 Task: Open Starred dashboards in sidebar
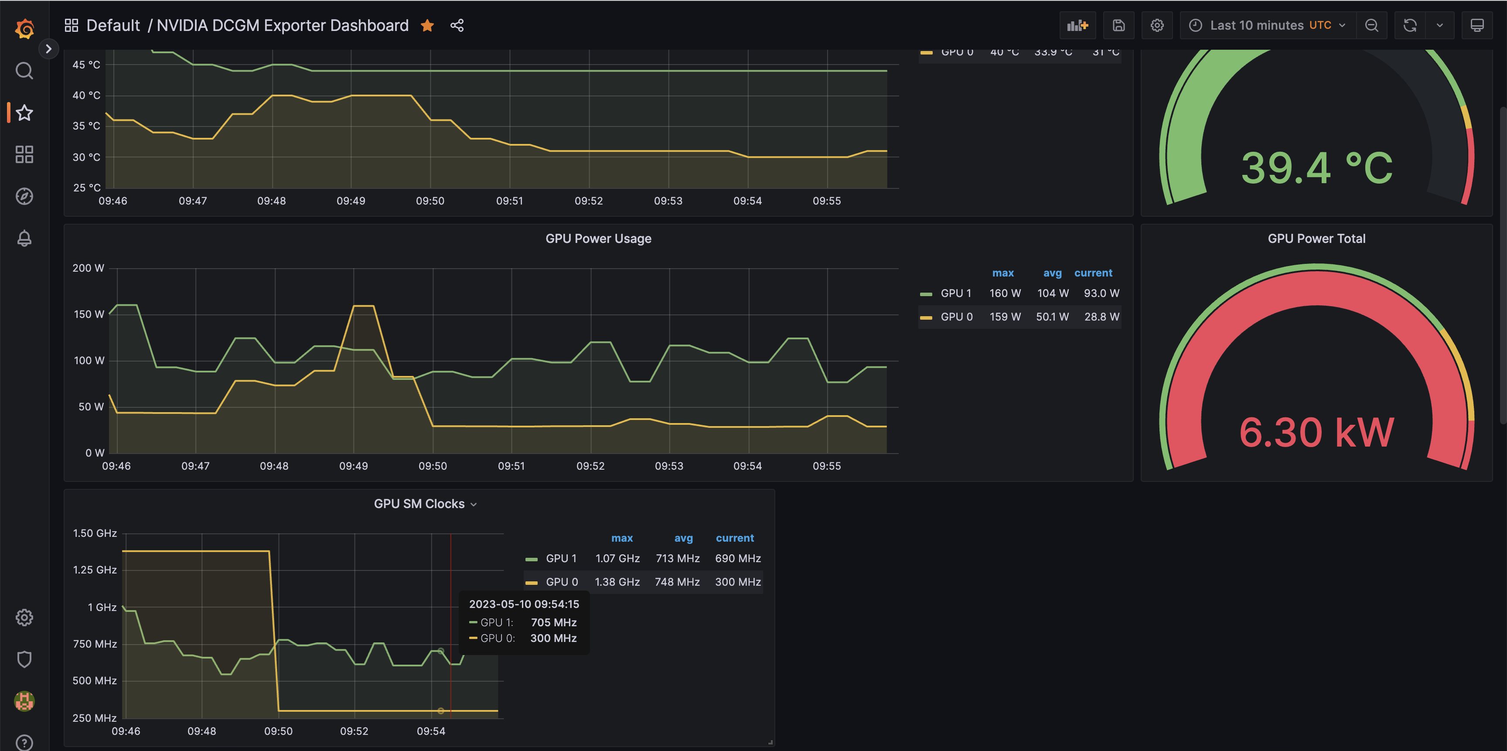(24, 112)
